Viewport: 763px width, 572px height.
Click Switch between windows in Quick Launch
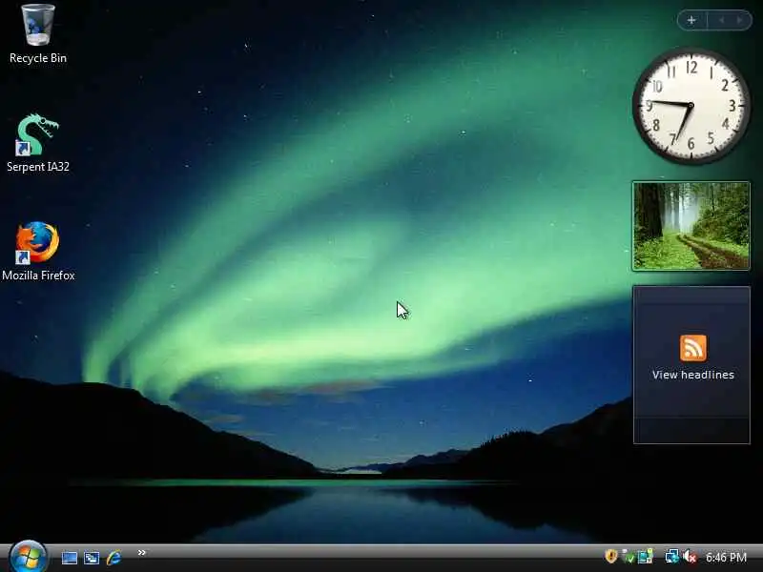[92, 558]
